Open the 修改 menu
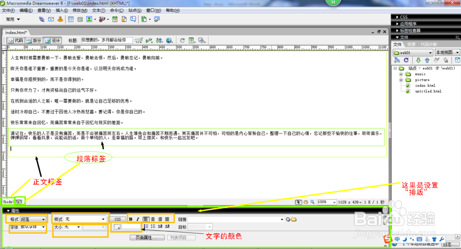This screenshot has height=249, width=461. (80, 10)
